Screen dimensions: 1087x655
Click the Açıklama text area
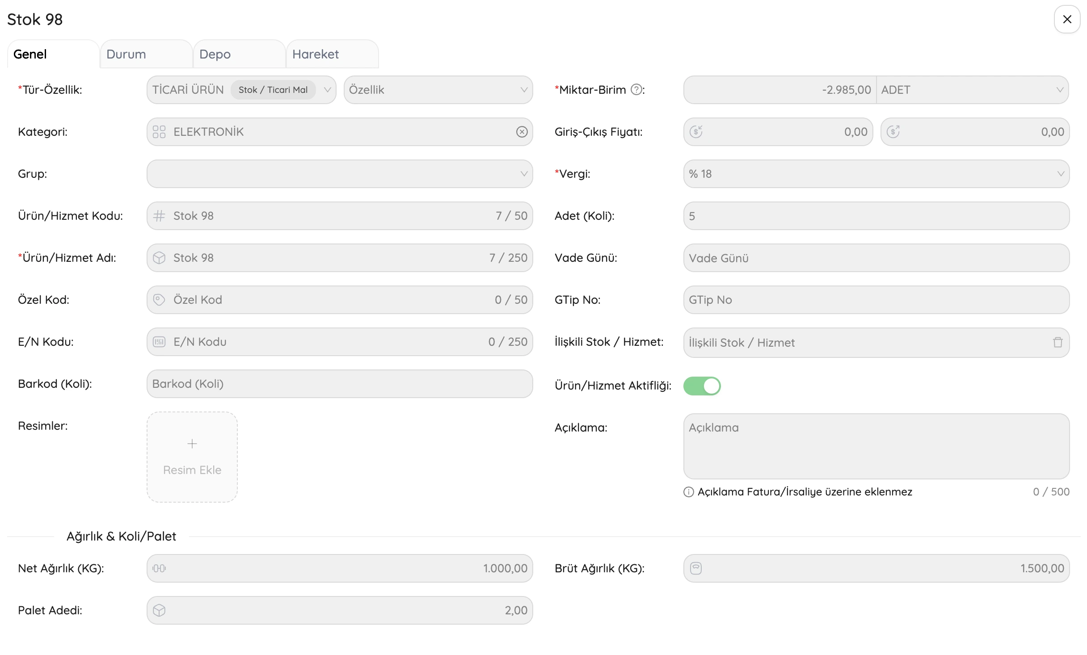(876, 446)
